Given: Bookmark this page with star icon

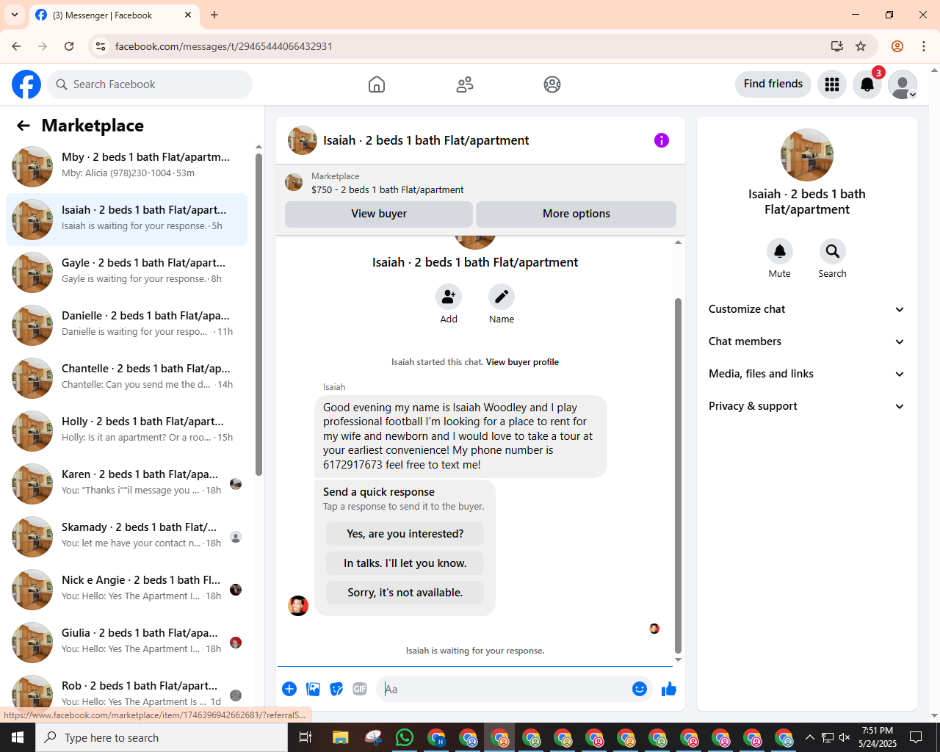Looking at the screenshot, I should (x=861, y=46).
